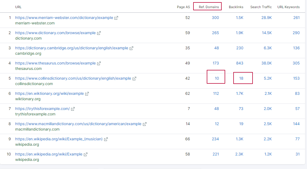Click 83 URL keywords for wiktionary
The height and width of the screenshot is (169, 307).
click(297, 93)
